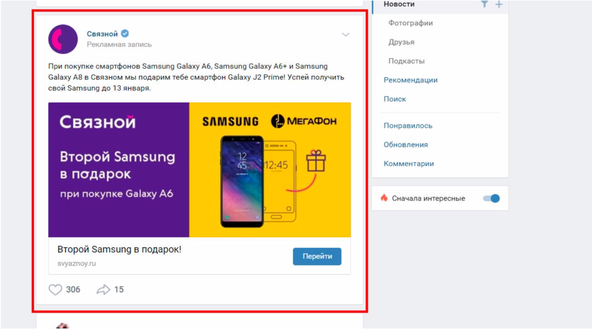Screen dimensions: 592x329
Task: Open the Связной community name link
Action: [102, 34]
